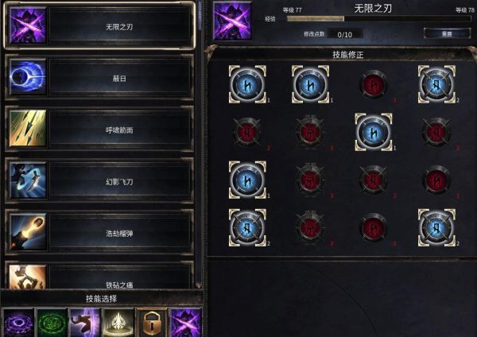The height and width of the screenshot is (337, 477).
Task: Select green circle skill in bottom bar
Action: pyautogui.click(x=52, y=323)
